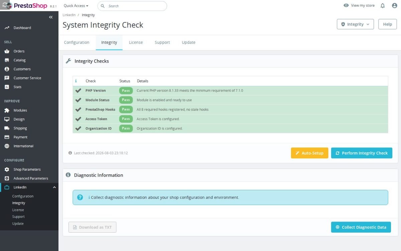
Task: Click the magnifier icon in search box
Action: pyautogui.click(x=103, y=6)
